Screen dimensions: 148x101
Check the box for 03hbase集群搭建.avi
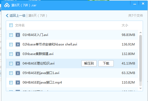click(x=11, y=54)
